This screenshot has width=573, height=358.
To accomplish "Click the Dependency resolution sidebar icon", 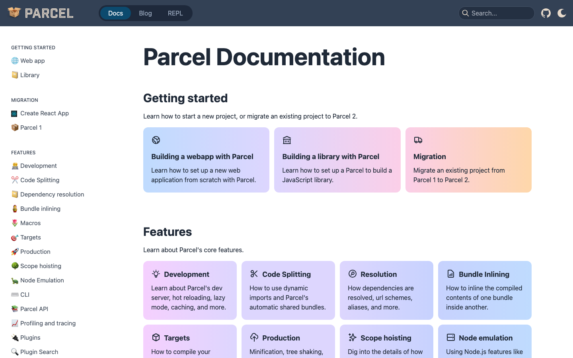I will click(15, 194).
